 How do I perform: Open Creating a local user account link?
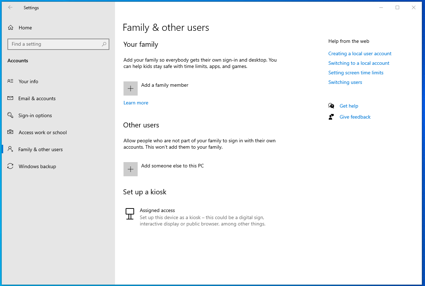click(x=360, y=53)
